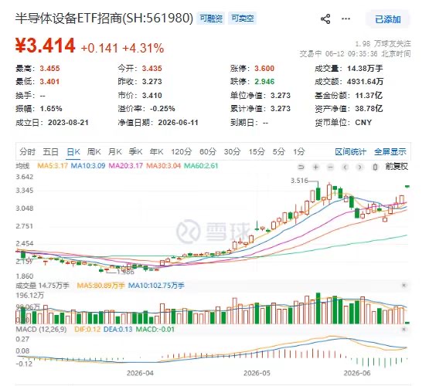Click the 净值日期 date 2026-06-11
Screen dimensions: 429x386
pos(178,123)
